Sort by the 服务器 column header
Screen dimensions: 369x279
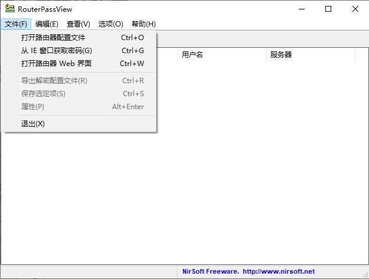[x=311, y=55]
